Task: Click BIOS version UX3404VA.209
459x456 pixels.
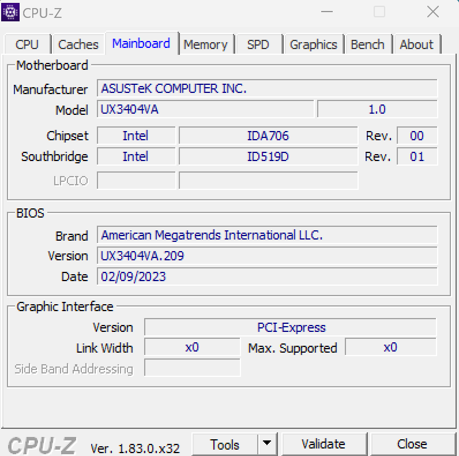Action: pyautogui.click(x=267, y=256)
